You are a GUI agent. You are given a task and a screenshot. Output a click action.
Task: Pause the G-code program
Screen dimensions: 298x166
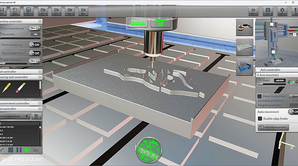click(x=19, y=150)
